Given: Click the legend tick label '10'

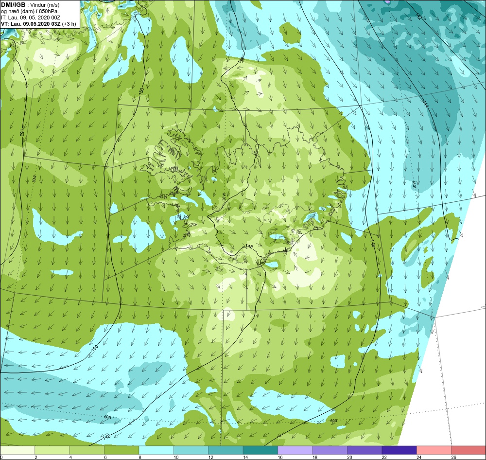Looking at the screenshot, I should click(176, 457).
